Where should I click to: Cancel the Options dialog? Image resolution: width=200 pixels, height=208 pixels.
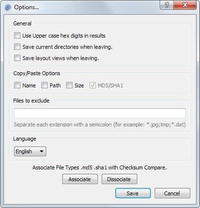[x=172, y=193]
